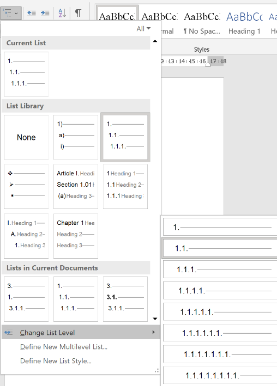Choose list level 1.1.1.1.1.1.
This screenshot has height=386, width=277.
point(220,333)
